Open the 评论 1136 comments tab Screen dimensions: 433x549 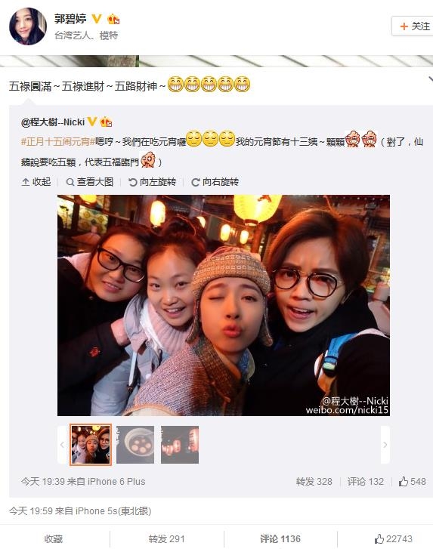tap(280, 539)
